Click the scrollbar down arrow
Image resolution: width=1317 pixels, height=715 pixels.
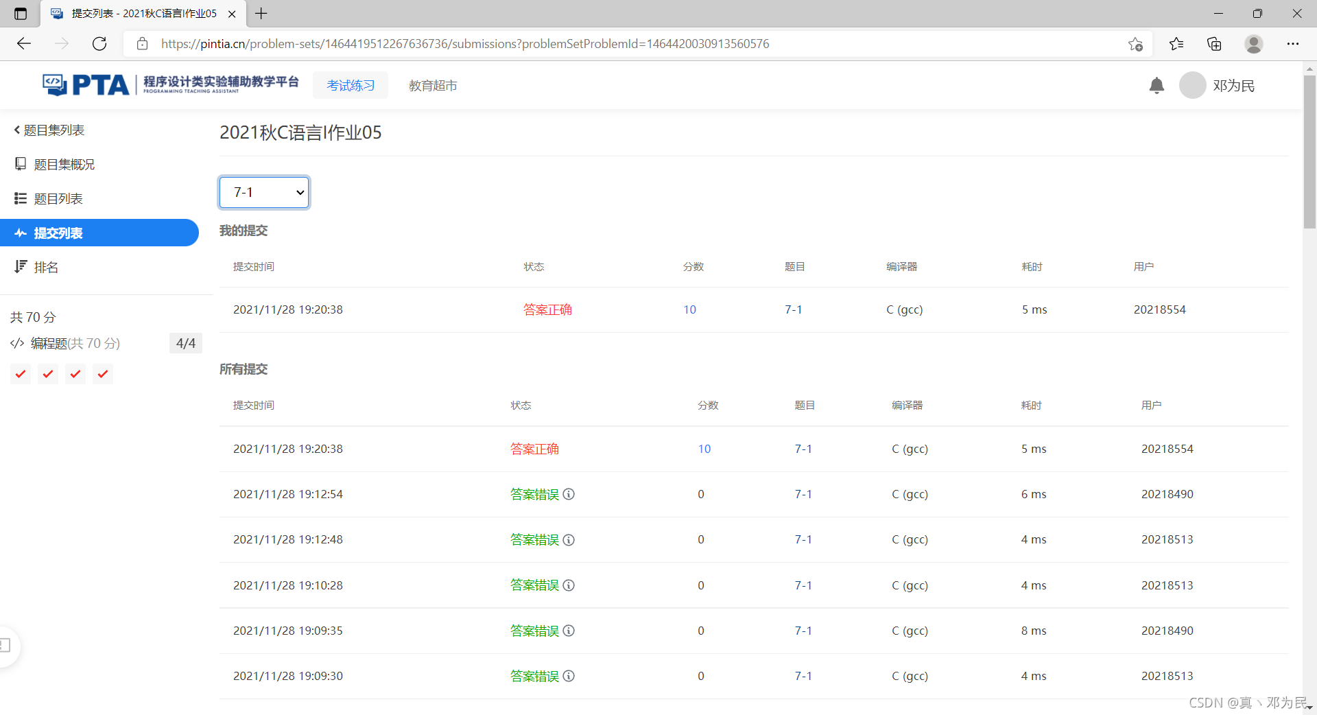pos(1309,707)
